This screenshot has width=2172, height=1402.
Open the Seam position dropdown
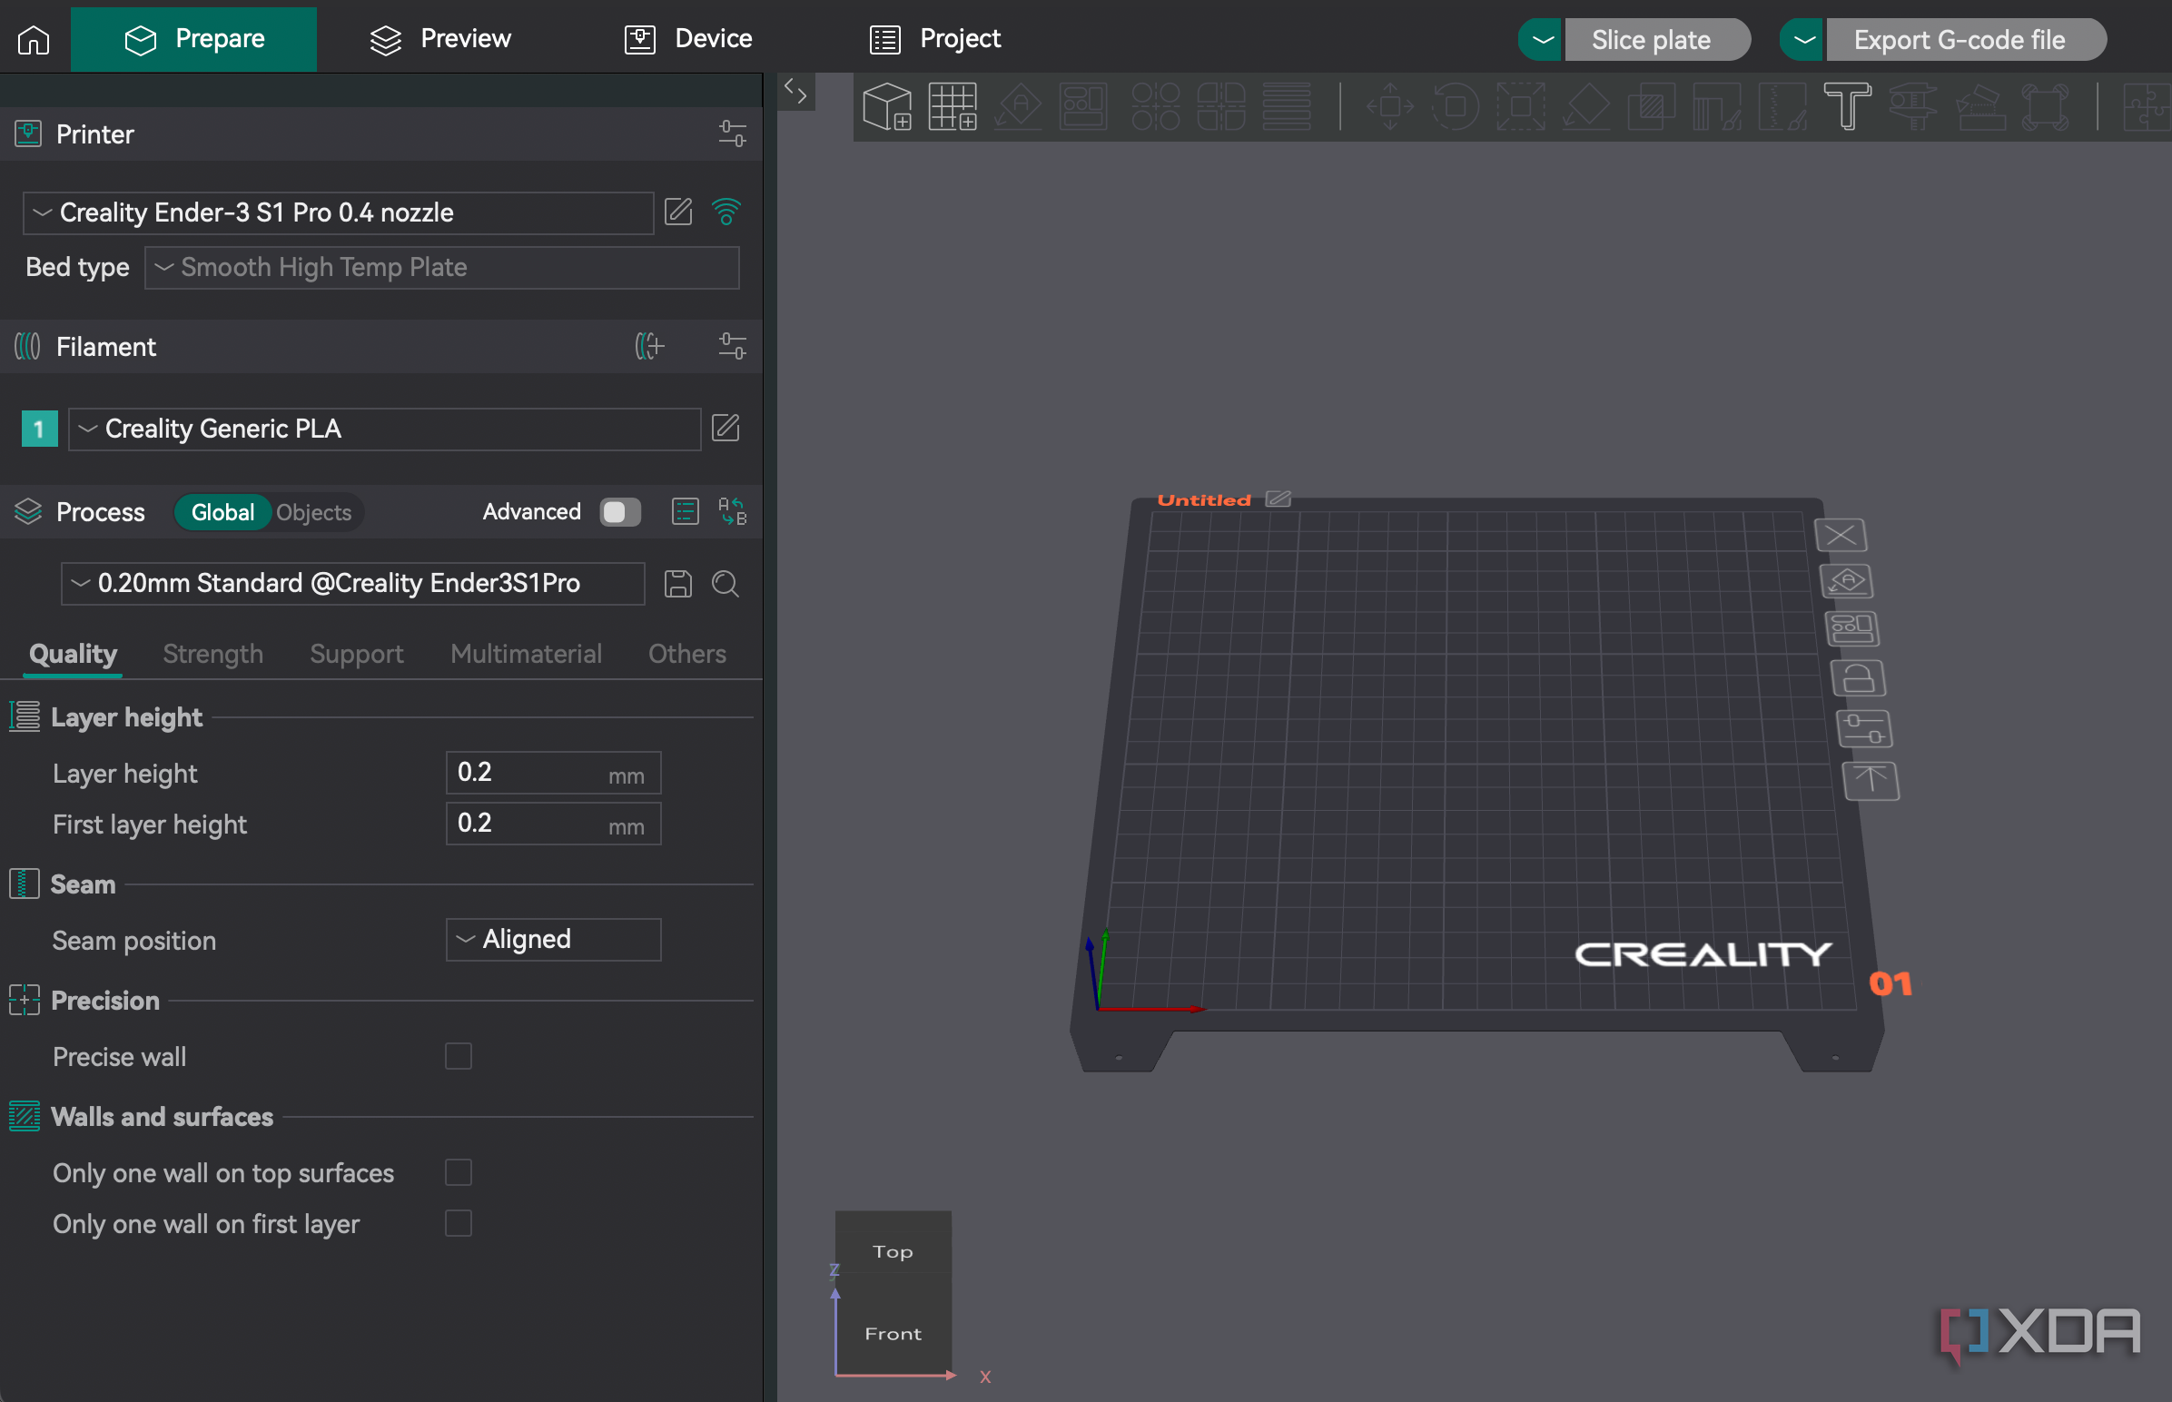[x=553, y=940]
